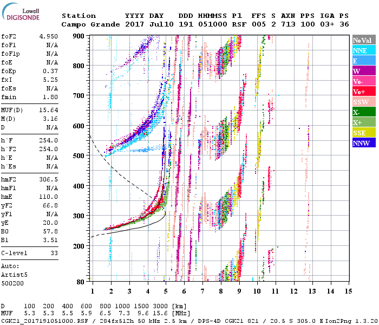
Task: Click the 15 MHz frequency axis label
Action: [348, 291]
